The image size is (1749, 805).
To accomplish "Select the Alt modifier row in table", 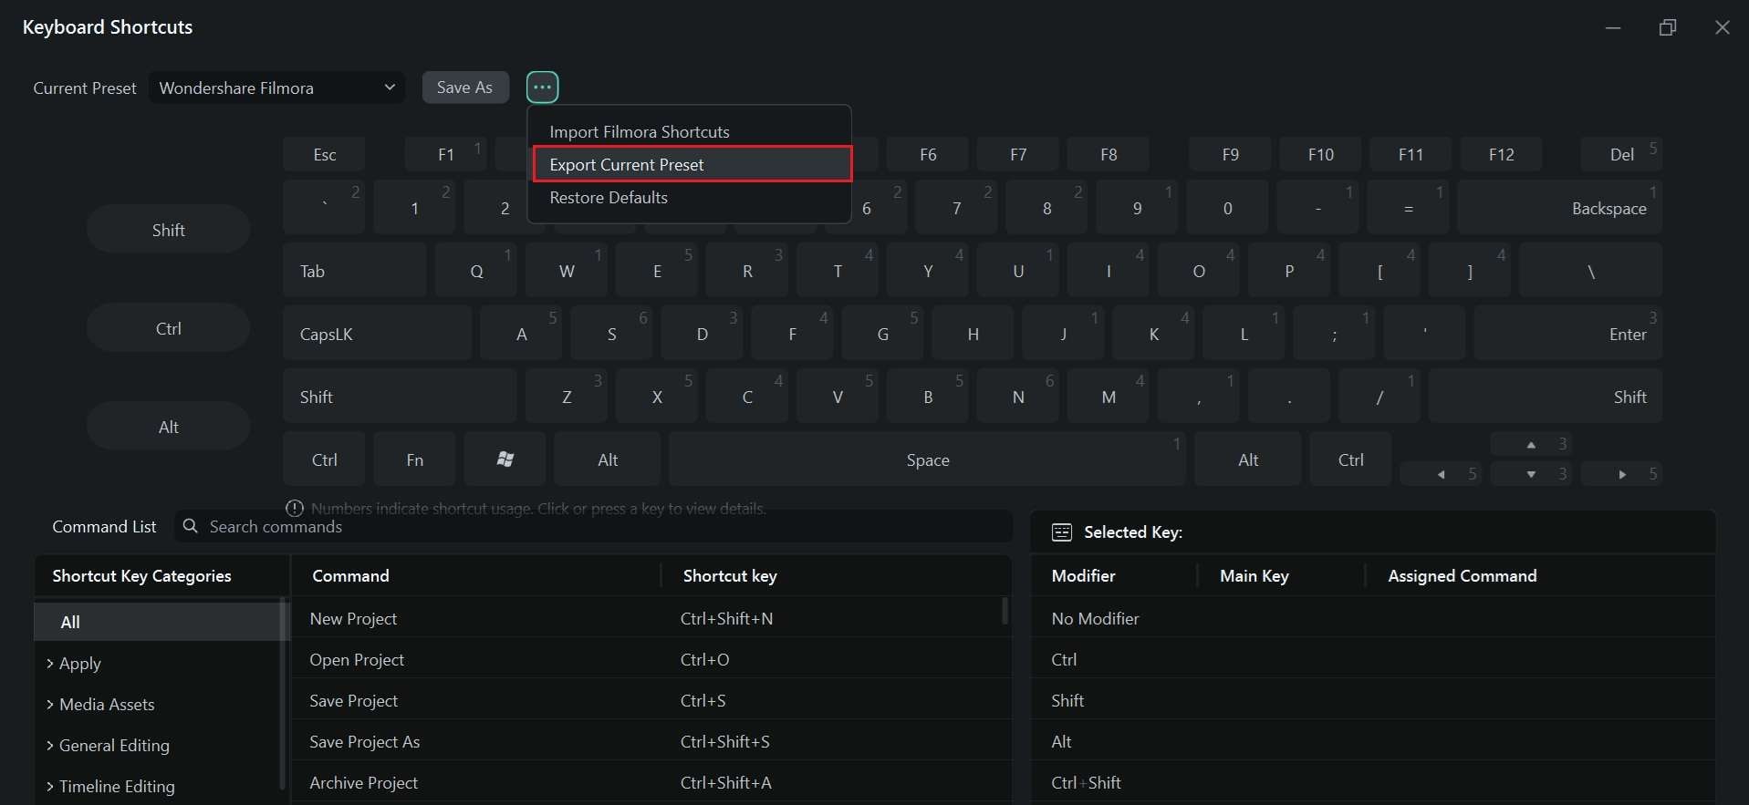I will click(x=1373, y=741).
